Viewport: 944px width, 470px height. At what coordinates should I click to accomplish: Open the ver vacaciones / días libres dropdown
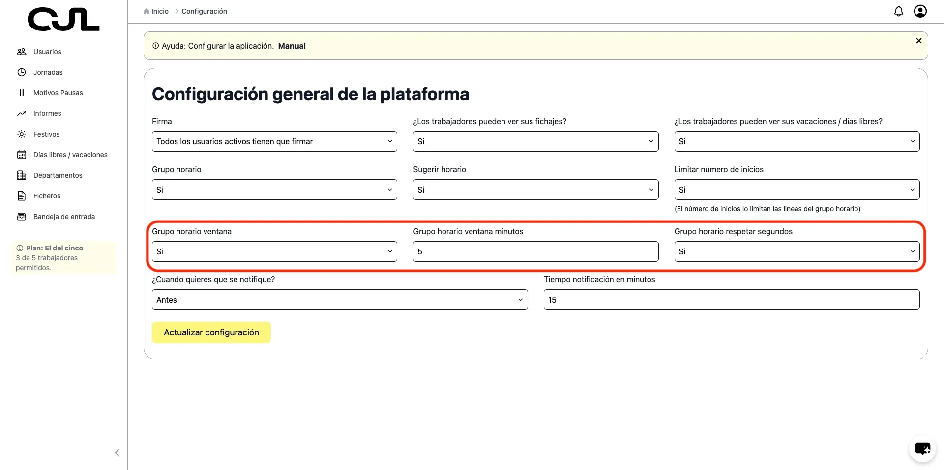tap(797, 141)
